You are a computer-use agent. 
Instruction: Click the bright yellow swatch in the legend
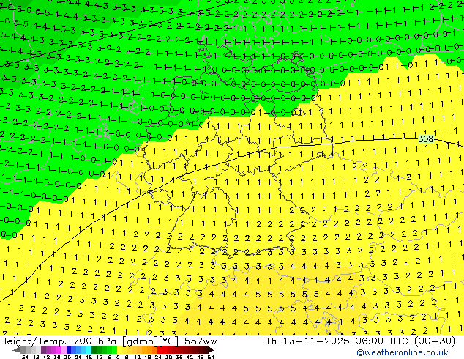click(x=119, y=349)
